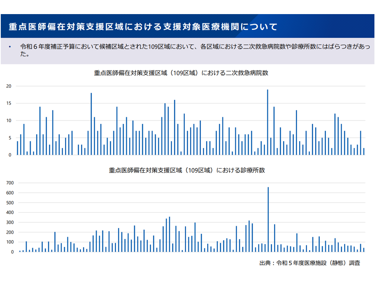The height and width of the screenshot is (282, 376).
Task: Click the tallest bar in the 二次救急病院数 chart
Action: (x=268, y=122)
